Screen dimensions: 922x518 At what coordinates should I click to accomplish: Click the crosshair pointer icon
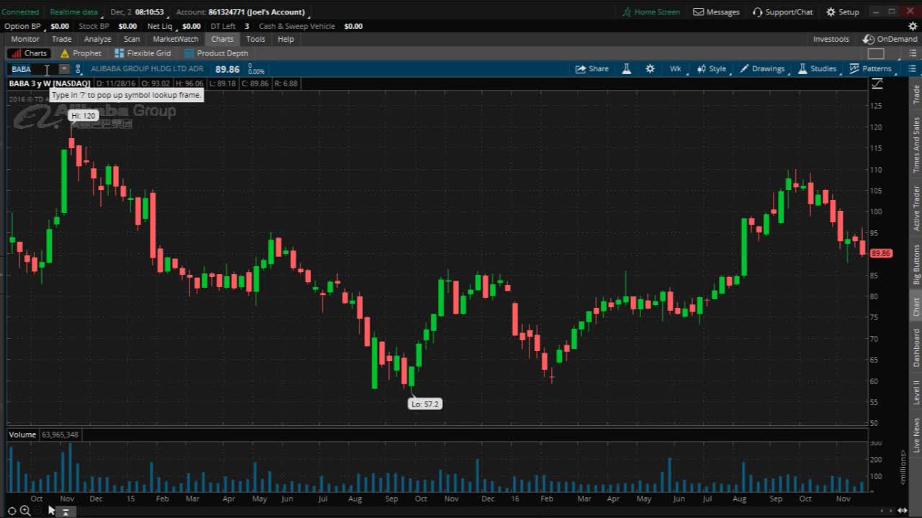coord(12,511)
